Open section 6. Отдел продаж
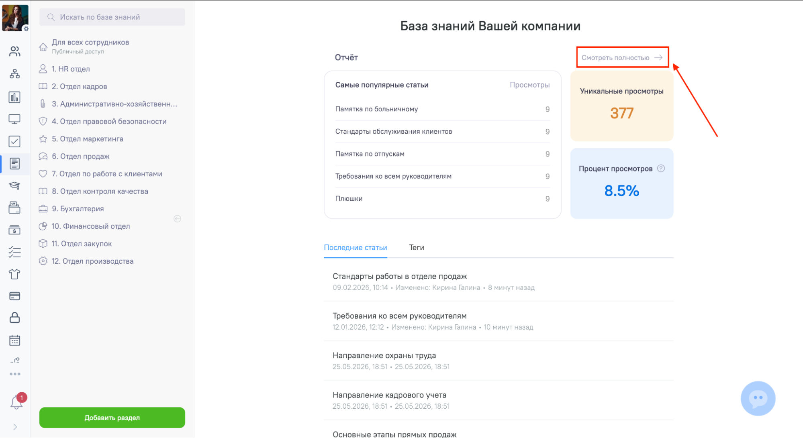This screenshot has width=803, height=438. click(80, 156)
